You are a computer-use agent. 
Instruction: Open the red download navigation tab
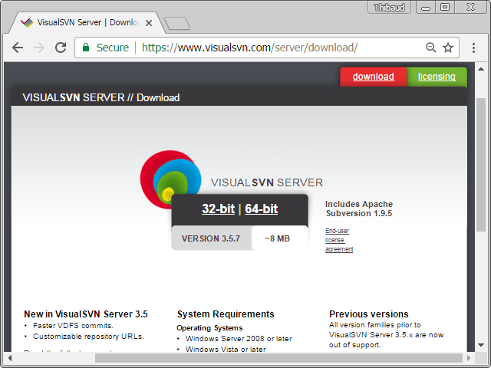point(373,77)
